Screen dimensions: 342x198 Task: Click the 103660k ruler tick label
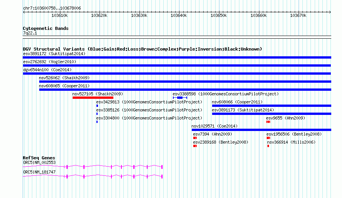click(259, 16)
